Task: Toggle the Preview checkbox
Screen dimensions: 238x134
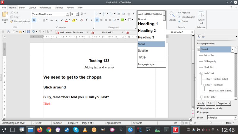Action: tap(198, 113)
